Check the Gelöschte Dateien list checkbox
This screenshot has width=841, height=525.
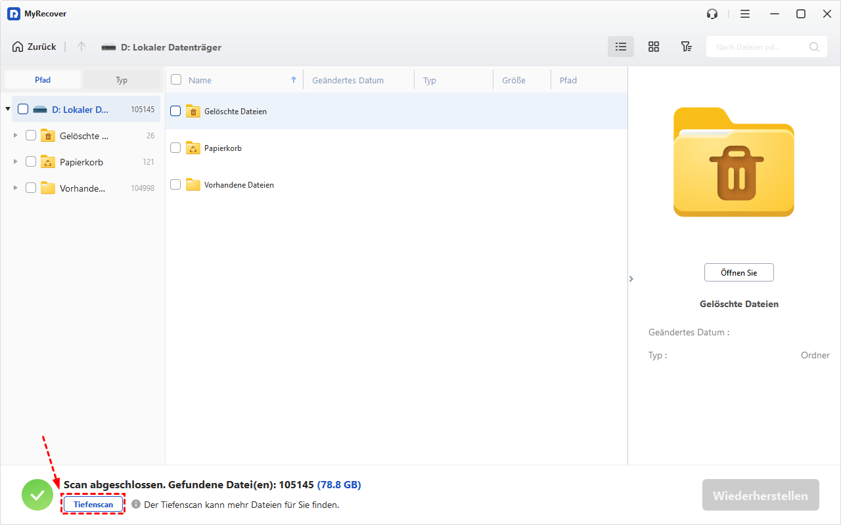click(175, 111)
